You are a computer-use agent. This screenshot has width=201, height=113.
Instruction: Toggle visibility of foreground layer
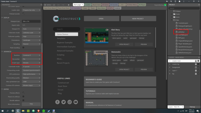[x=198, y=67]
